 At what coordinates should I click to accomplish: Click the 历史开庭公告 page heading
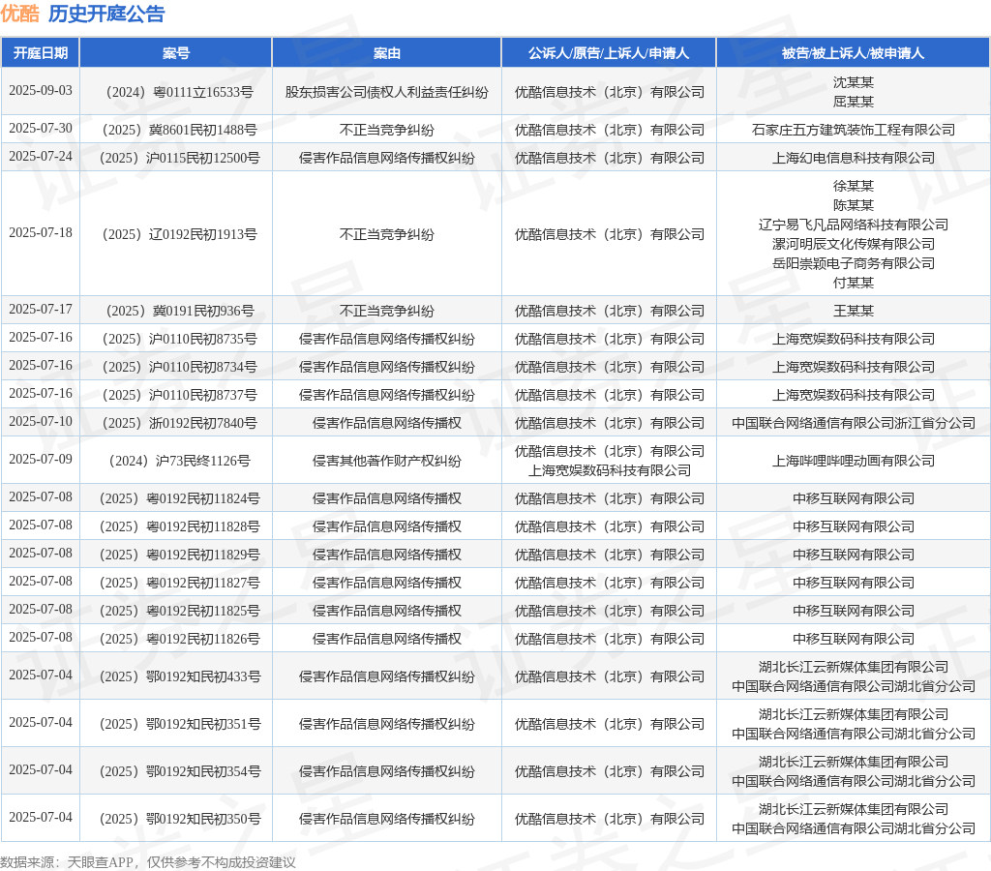click(106, 14)
